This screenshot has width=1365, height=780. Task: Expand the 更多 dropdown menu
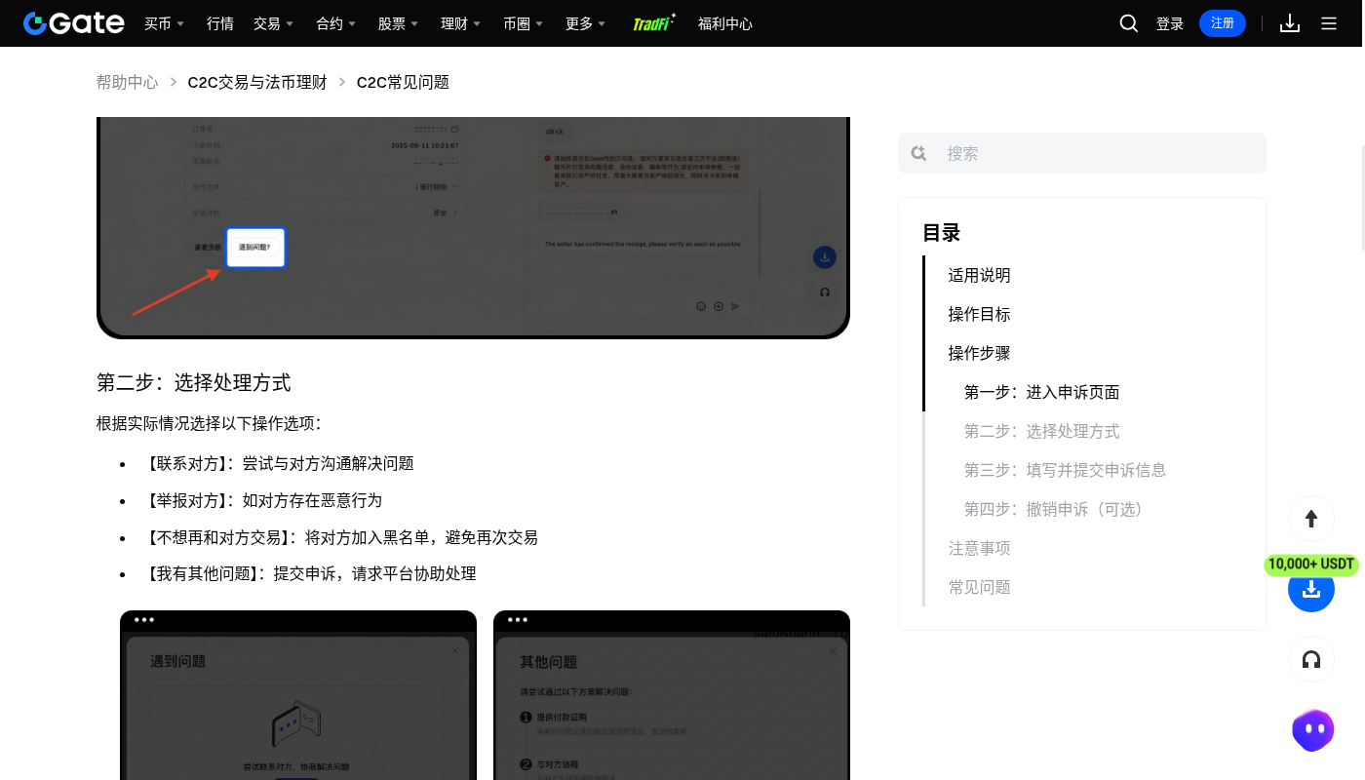point(585,23)
